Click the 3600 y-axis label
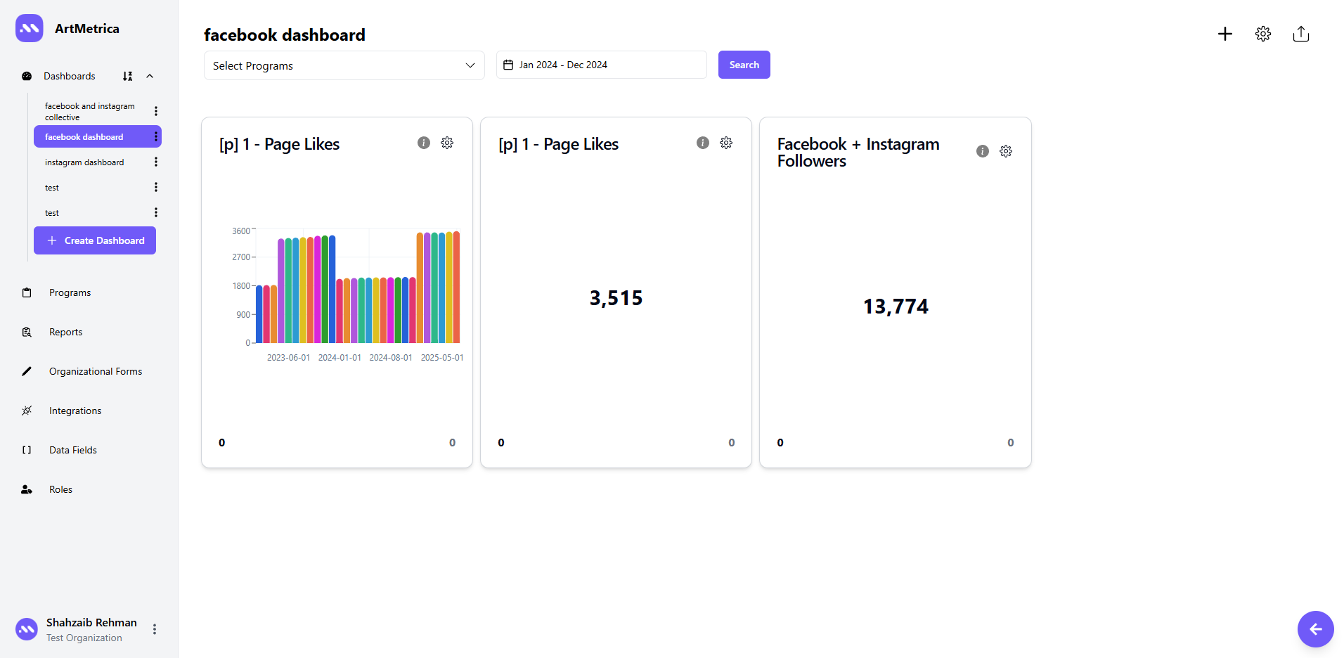The height and width of the screenshot is (658, 1344). [x=241, y=231]
